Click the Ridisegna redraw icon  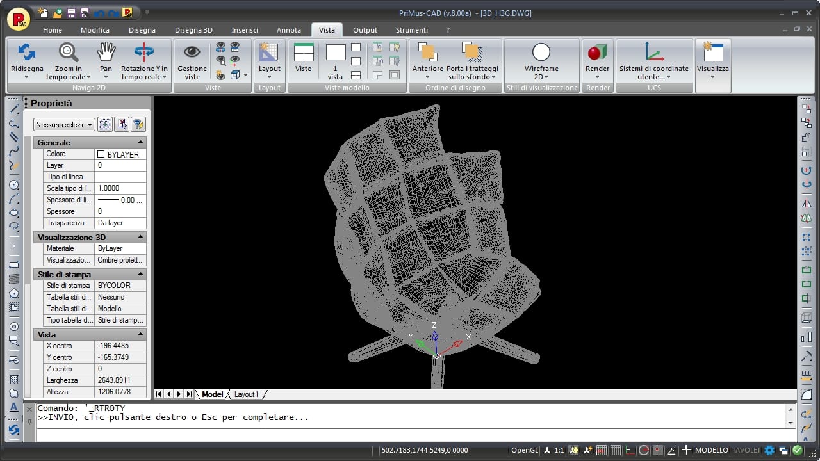tap(27, 53)
